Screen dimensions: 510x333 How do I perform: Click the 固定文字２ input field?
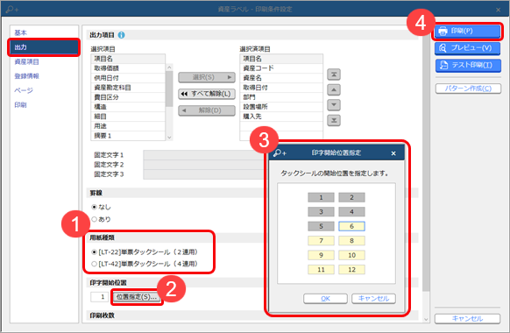[203, 165]
